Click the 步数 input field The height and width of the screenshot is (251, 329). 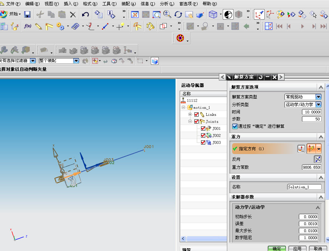pyautogui.click(x=312, y=119)
